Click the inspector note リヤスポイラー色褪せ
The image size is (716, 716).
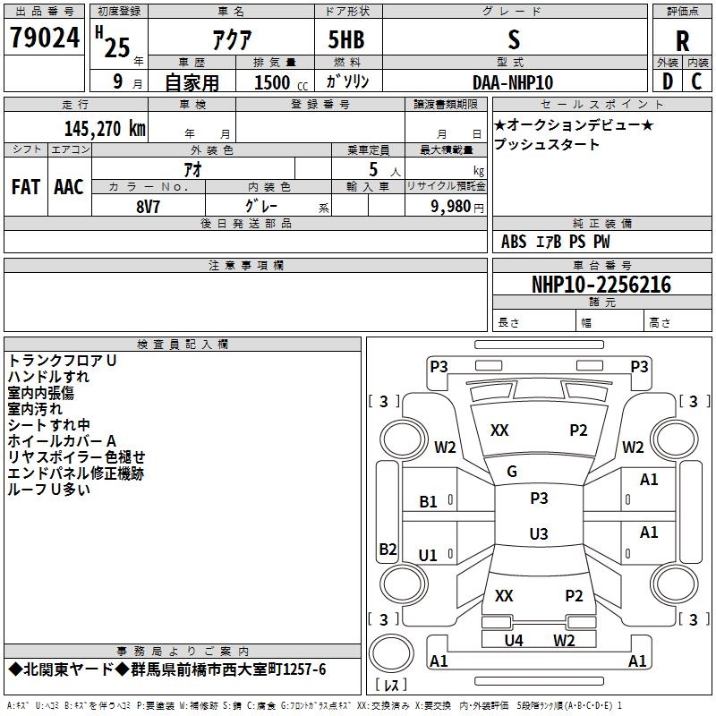76,457
